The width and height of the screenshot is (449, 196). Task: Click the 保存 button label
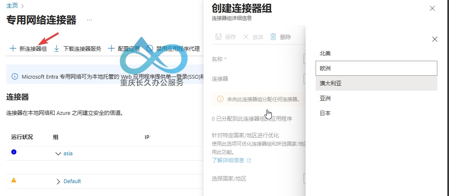[231, 37]
